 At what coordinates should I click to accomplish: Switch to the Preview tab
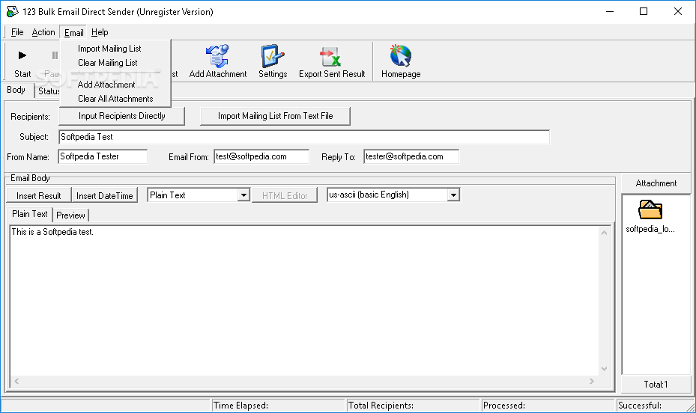coord(70,215)
